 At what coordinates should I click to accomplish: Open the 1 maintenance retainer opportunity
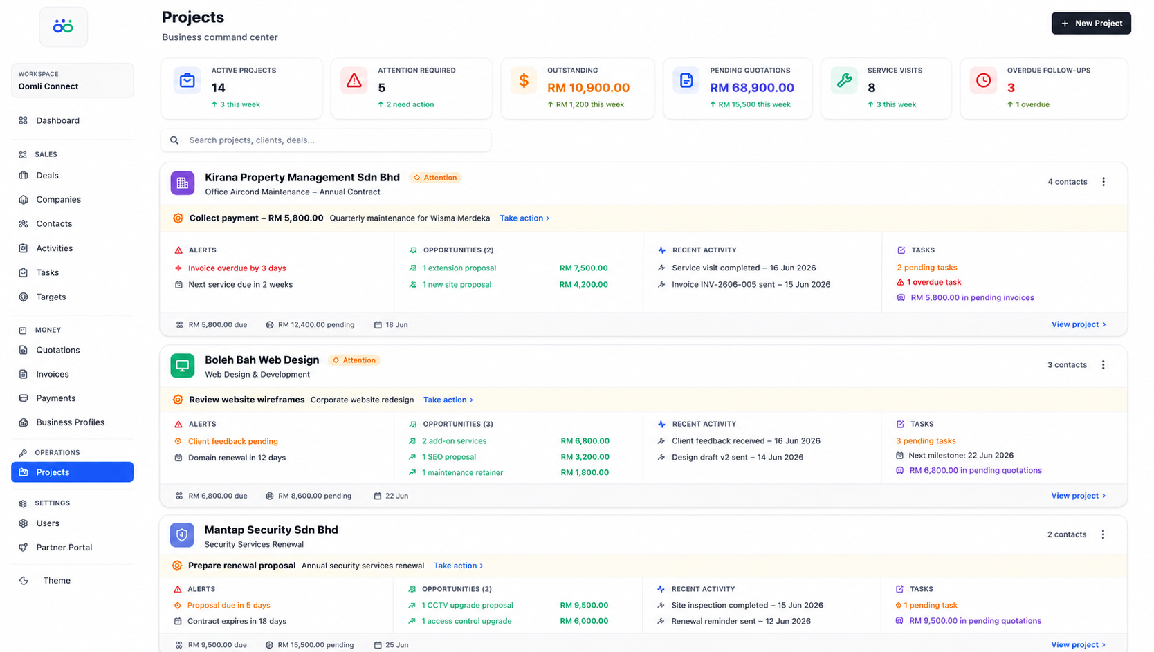(x=462, y=473)
